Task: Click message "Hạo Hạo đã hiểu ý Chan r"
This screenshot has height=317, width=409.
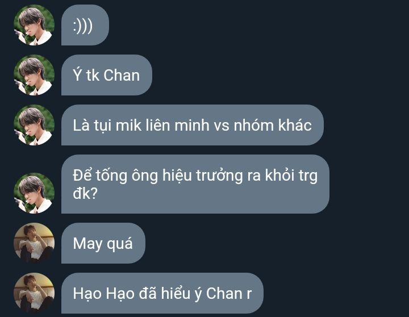Action: point(162,293)
